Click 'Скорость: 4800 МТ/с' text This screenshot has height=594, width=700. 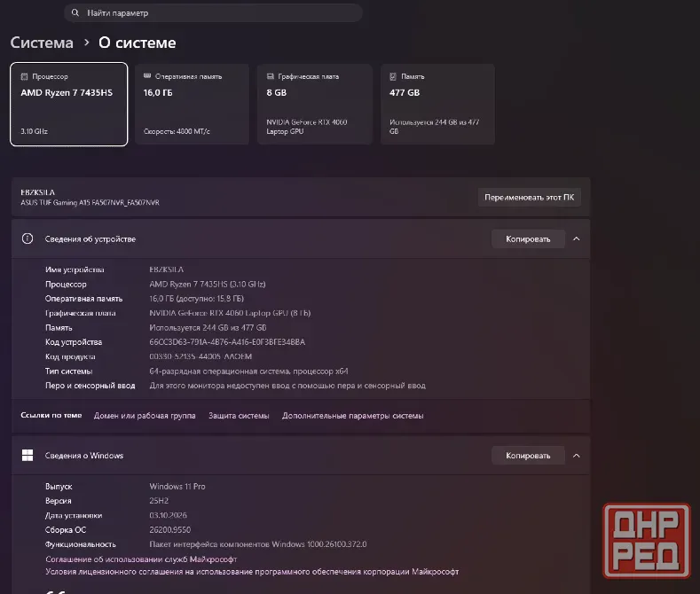[177, 131]
